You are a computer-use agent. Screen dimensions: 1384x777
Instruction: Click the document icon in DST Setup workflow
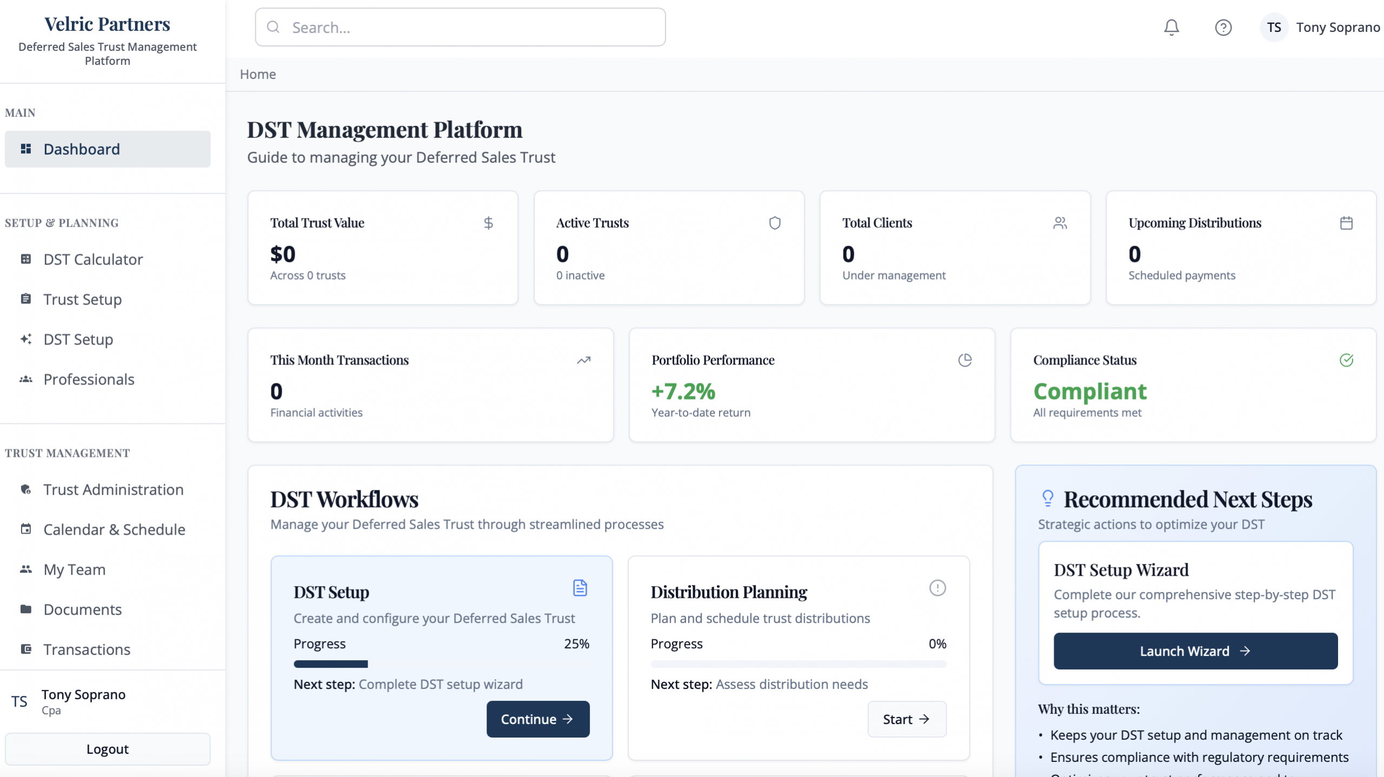coord(580,588)
